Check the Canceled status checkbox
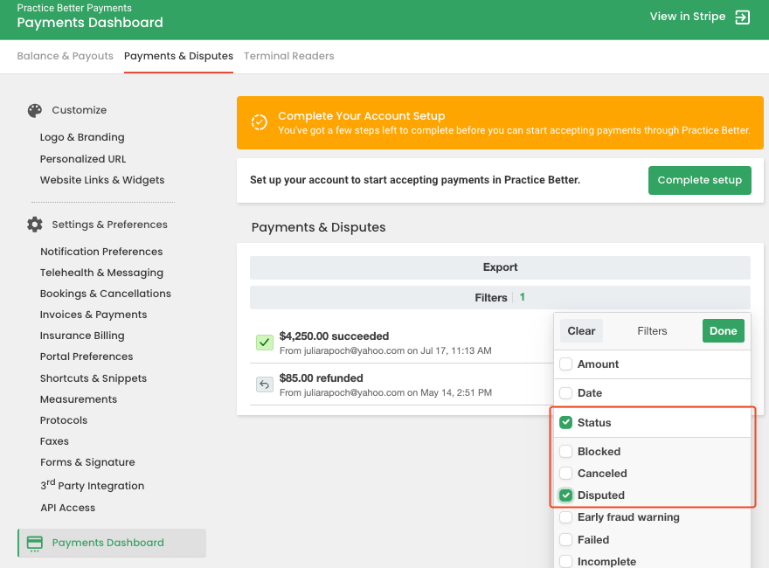This screenshot has height=568, width=769. click(x=566, y=474)
